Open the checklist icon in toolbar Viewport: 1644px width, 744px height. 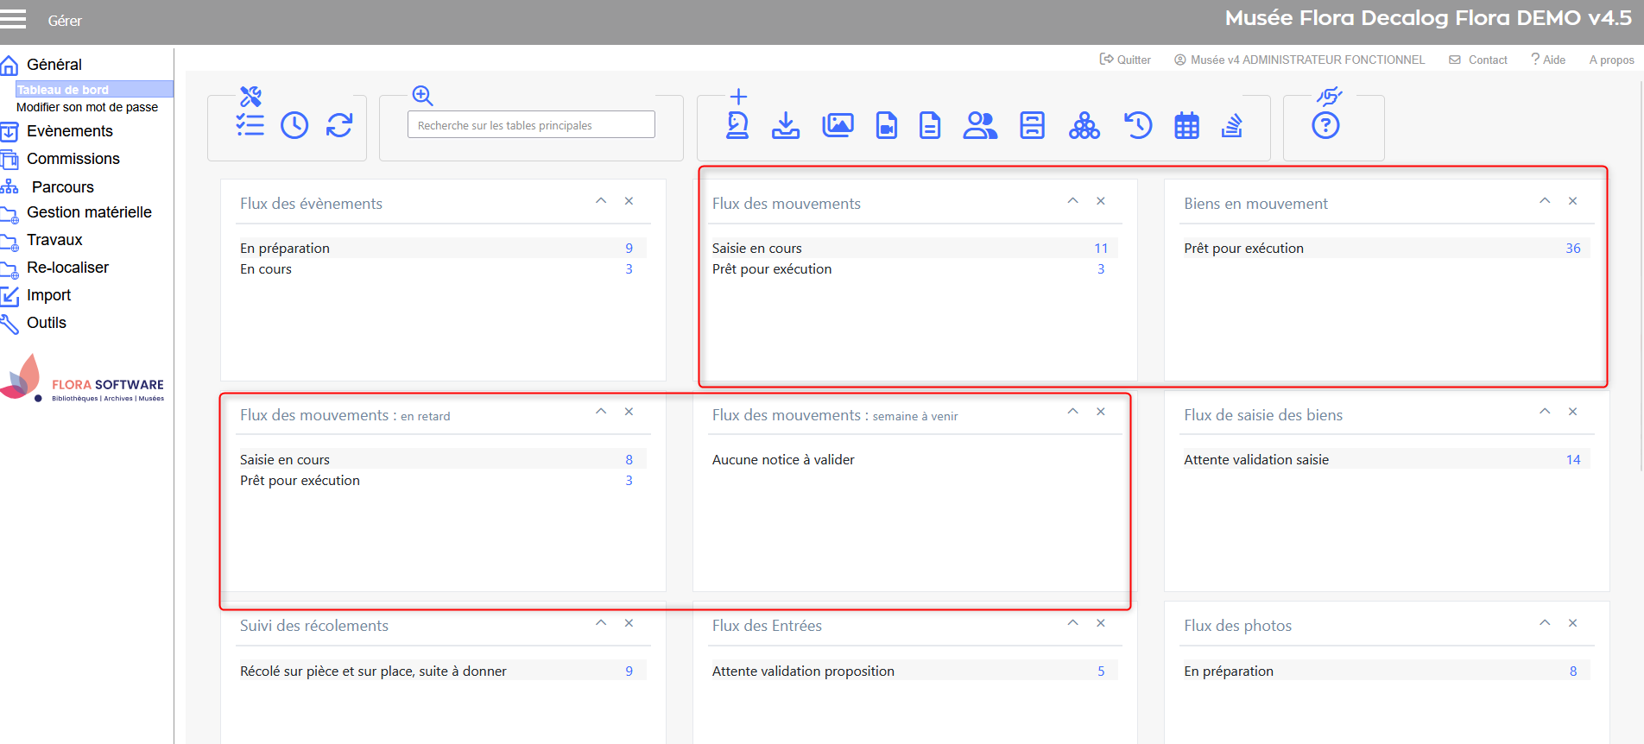pos(250,126)
